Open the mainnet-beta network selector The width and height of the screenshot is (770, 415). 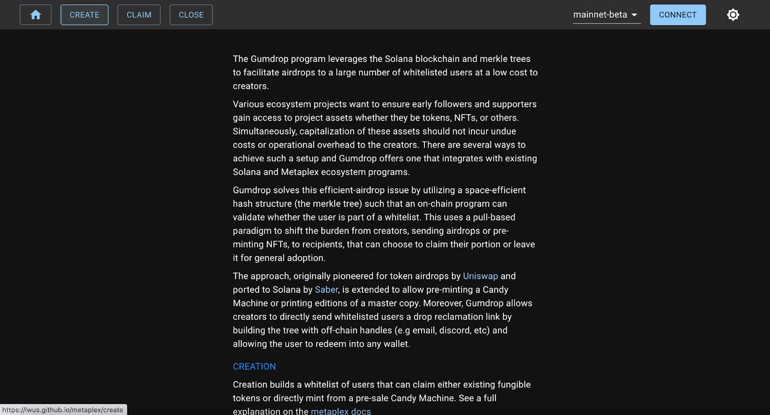click(600, 15)
